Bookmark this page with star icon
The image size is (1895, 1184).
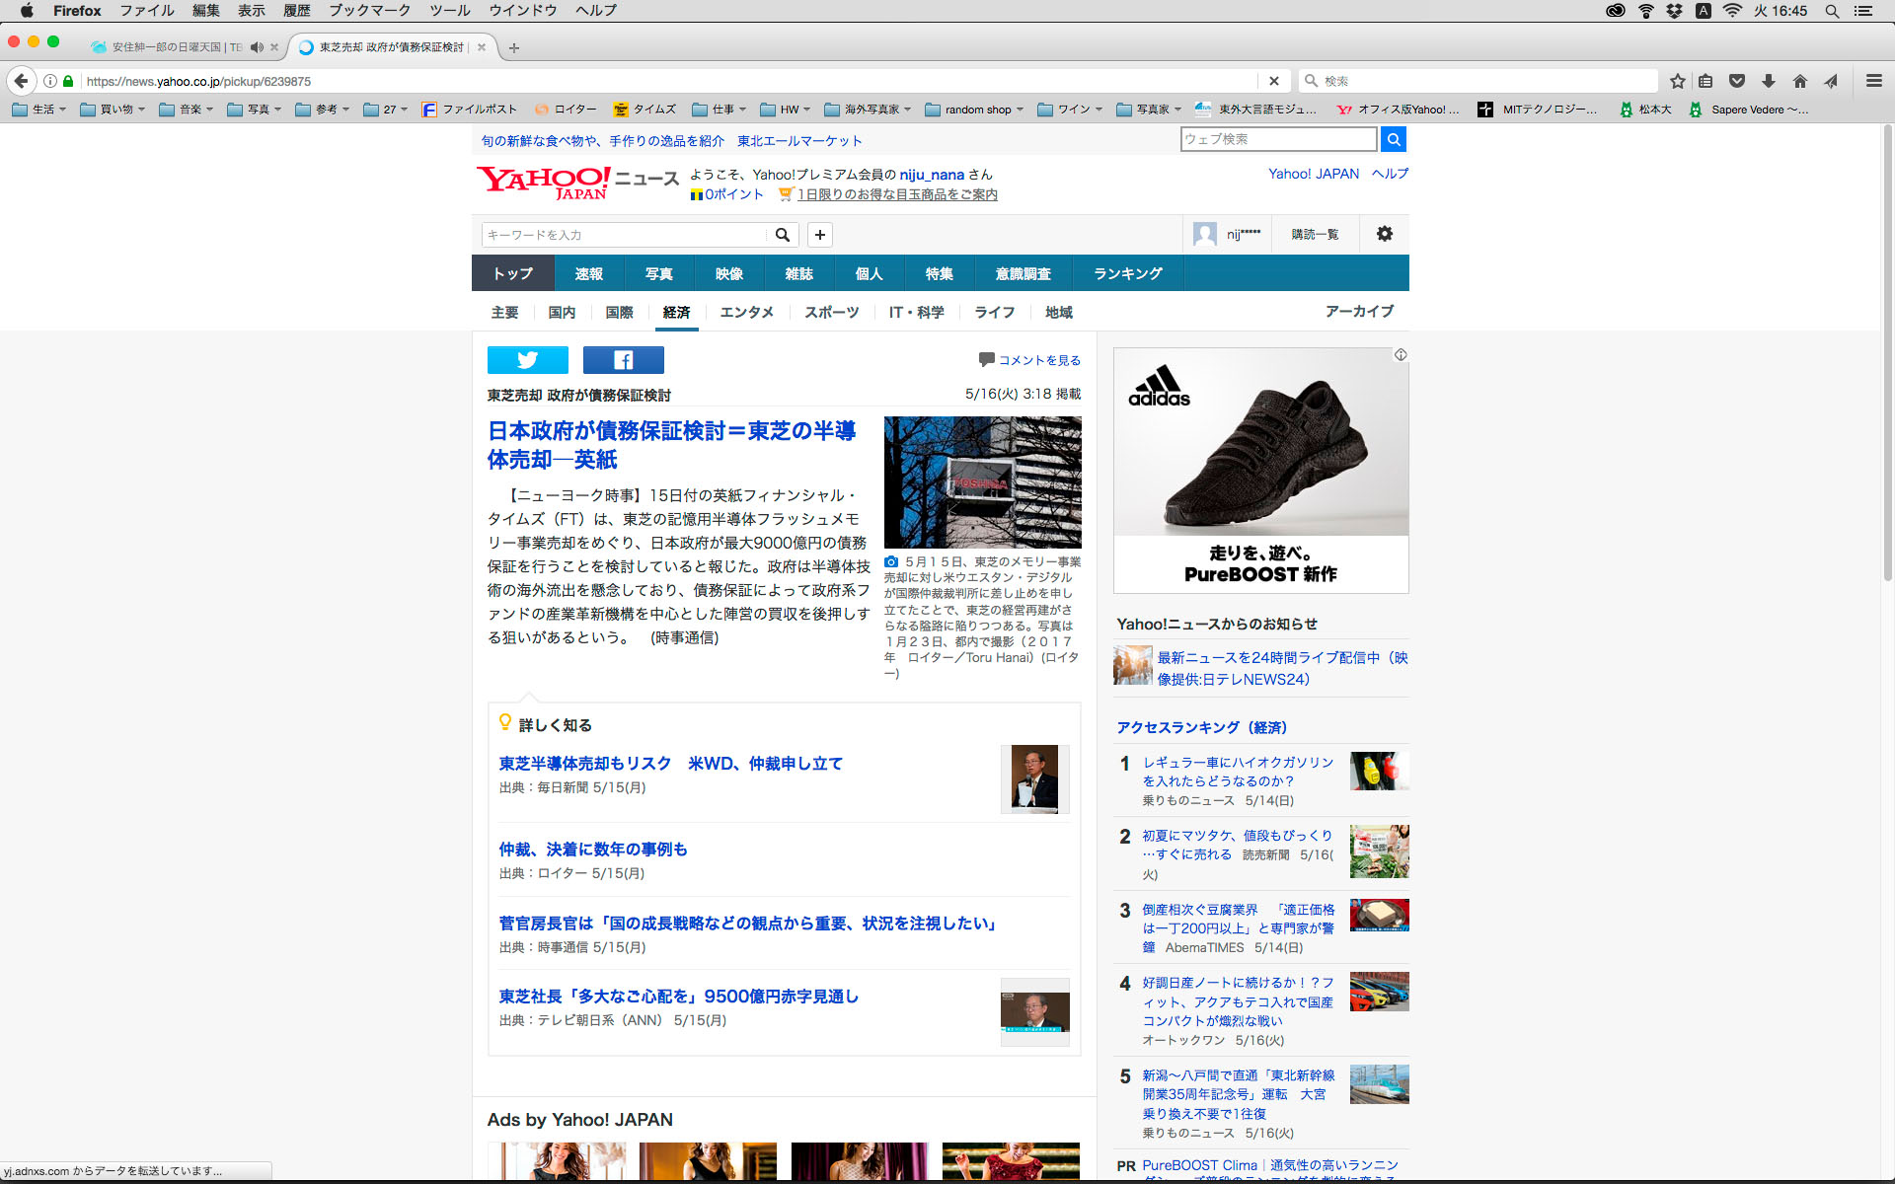[1677, 81]
